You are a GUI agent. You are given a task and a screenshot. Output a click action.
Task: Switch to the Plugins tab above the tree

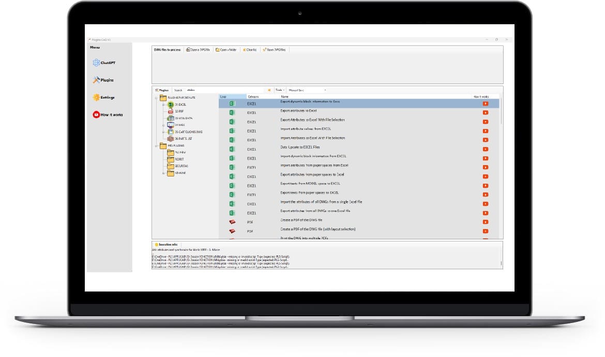(162, 90)
